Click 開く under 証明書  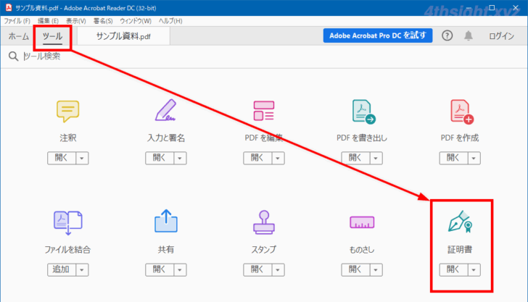click(453, 269)
